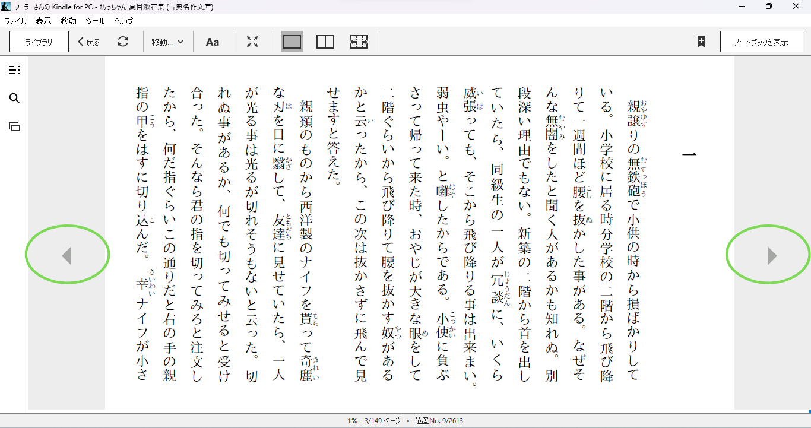Viewport: 811px width, 428px height.
Task: Switch to two column view
Action: coord(325,42)
